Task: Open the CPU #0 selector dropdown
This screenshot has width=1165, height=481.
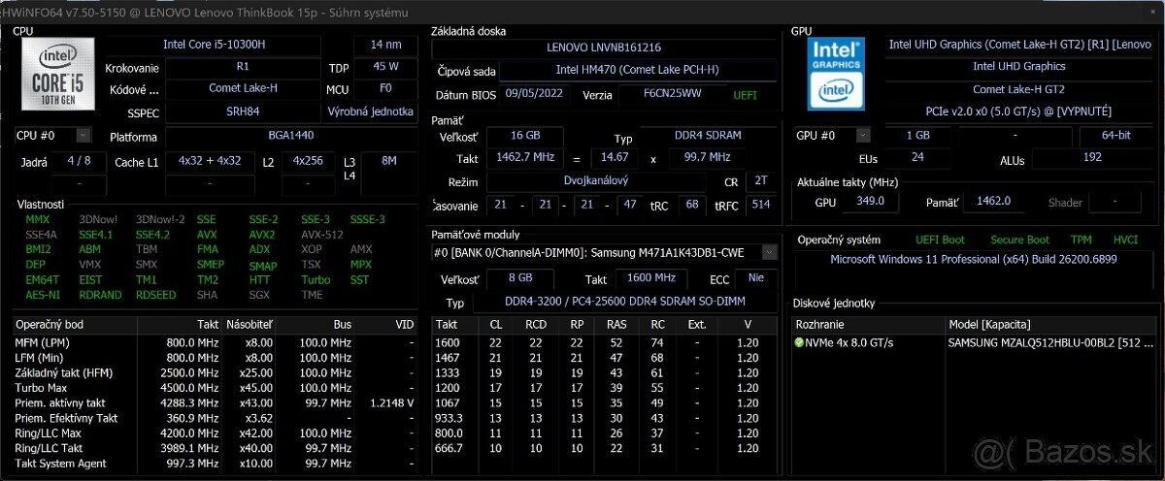Action: pyautogui.click(x=83, y=136)
